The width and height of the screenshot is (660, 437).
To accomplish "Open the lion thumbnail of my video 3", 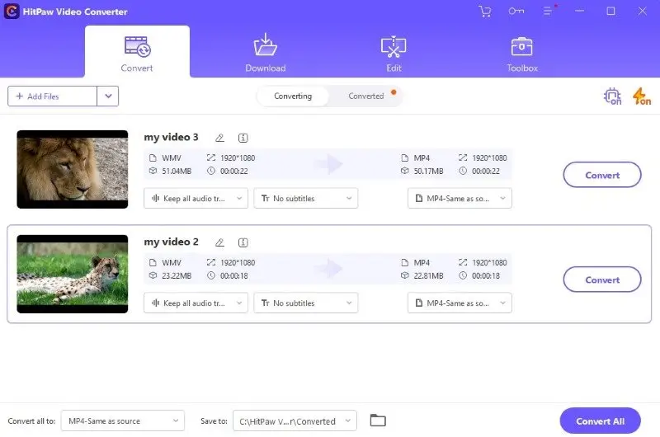I will pyautogui.click(x=73, y=169).
